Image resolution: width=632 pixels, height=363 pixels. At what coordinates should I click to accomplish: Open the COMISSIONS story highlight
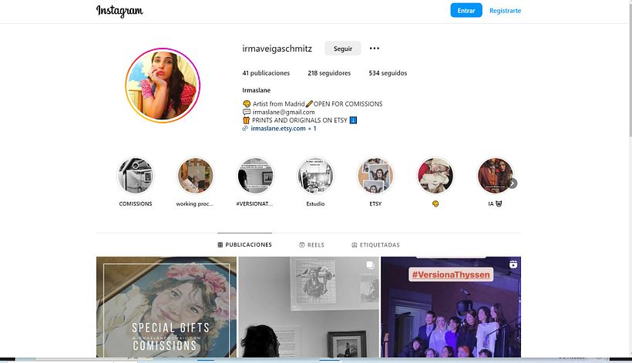136,176
